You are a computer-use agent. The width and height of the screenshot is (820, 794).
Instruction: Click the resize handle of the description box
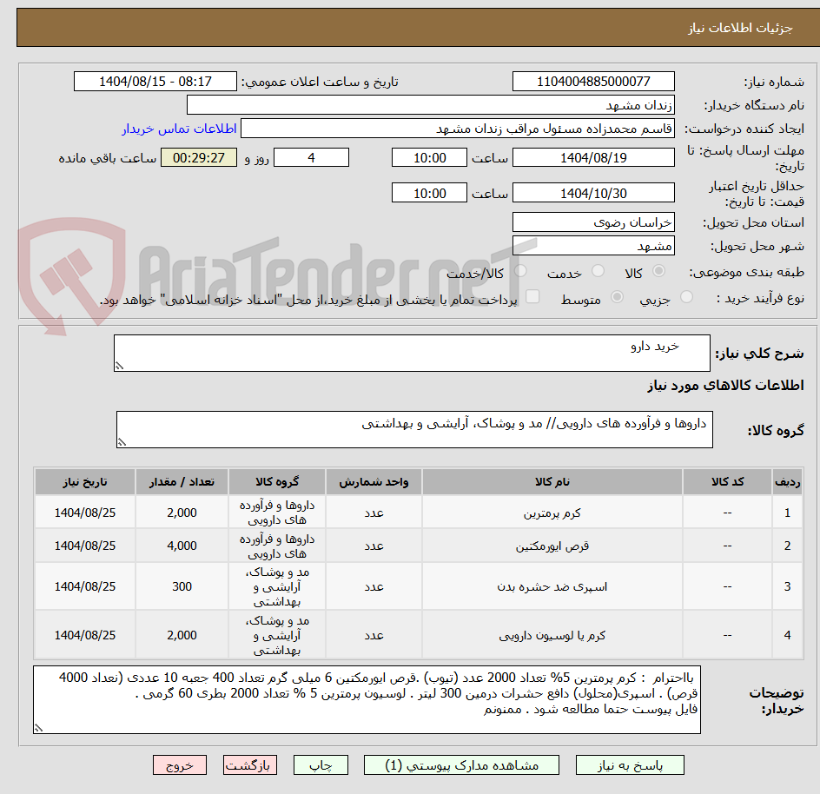[119, 366]
